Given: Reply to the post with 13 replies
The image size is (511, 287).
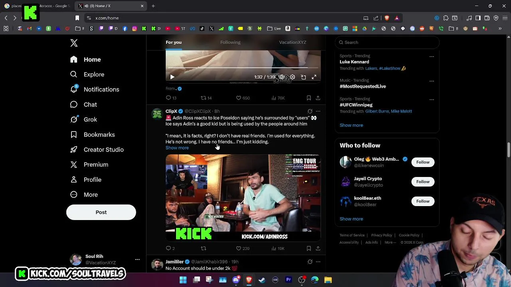Looking at the screenshot, I should [x=171, y=98].
